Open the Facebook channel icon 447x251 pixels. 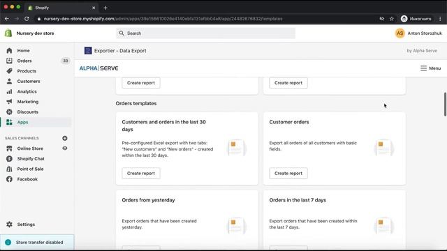[9, 179]
